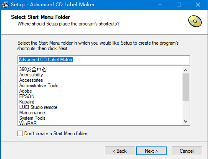208x159 pixels.
Task: Click inside the folder name text field
Action: [104, 60]
